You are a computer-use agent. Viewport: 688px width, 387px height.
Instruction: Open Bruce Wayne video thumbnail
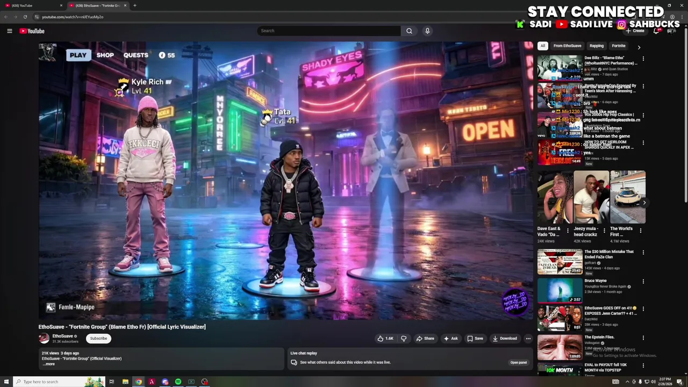(560, 290)
